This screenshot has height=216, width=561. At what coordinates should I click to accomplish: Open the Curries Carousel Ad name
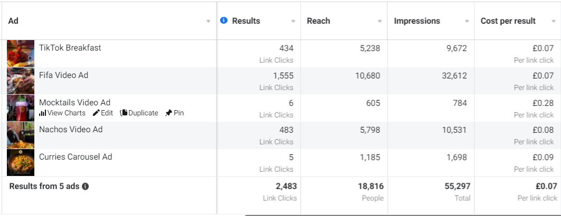[76, 157]
